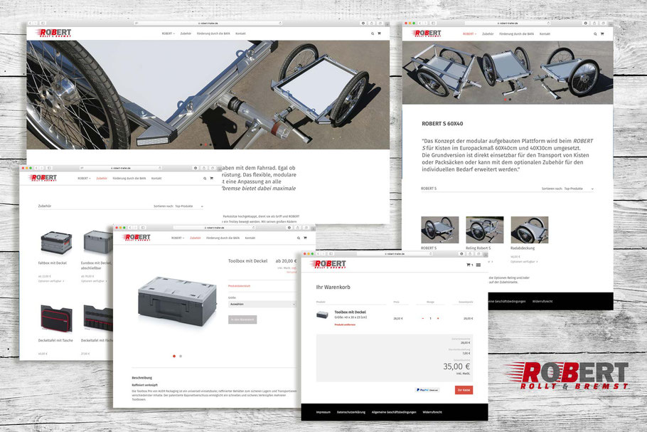Click the ROBERT logo in the Toolbox product window
This screenshot has width=647, height=432.
(137, 238)
